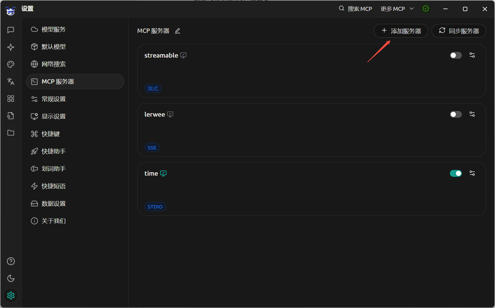Select MCP 服务器 menu item
495x308 pixels.
75,82
